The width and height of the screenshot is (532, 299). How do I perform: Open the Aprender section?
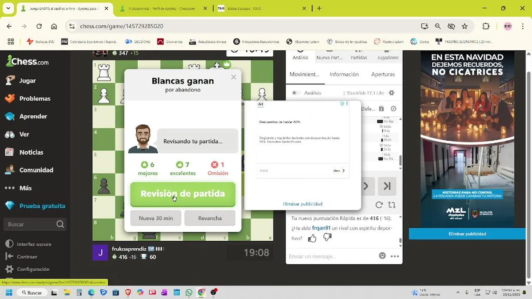[x=33, y=116]
